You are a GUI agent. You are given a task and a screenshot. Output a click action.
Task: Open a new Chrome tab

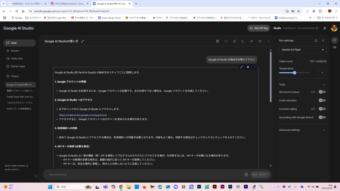(x=136, y=3)
